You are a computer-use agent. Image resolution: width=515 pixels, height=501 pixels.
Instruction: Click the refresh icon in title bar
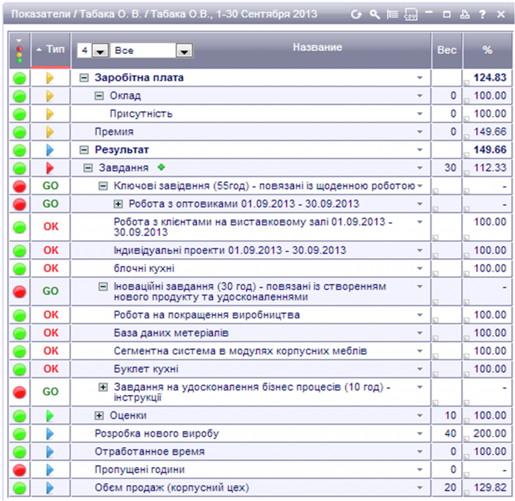coord(356,14)
